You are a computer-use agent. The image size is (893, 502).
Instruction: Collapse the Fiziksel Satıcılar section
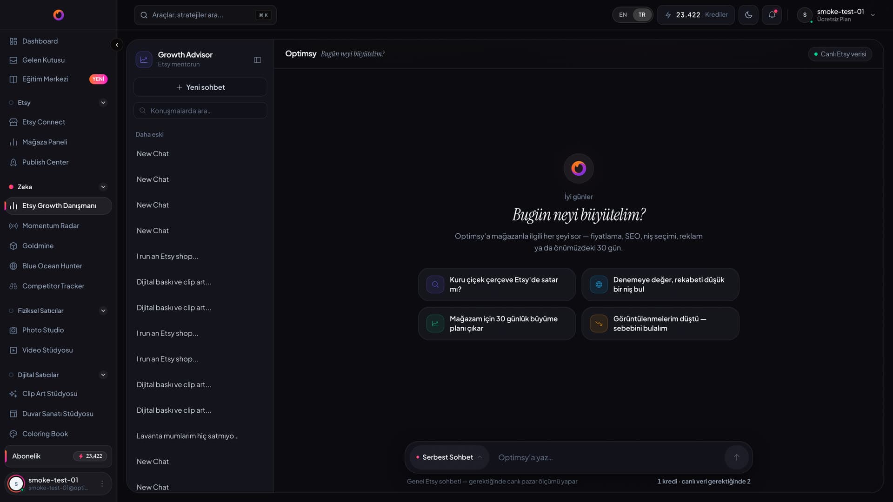103,310
